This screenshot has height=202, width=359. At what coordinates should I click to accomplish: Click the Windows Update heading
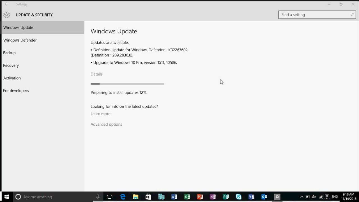coord(114,31)
